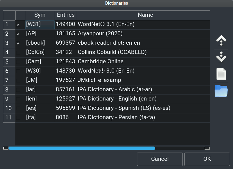
Task: Select the [ColCo] symbol cell
Action: (x=40, y=53)
